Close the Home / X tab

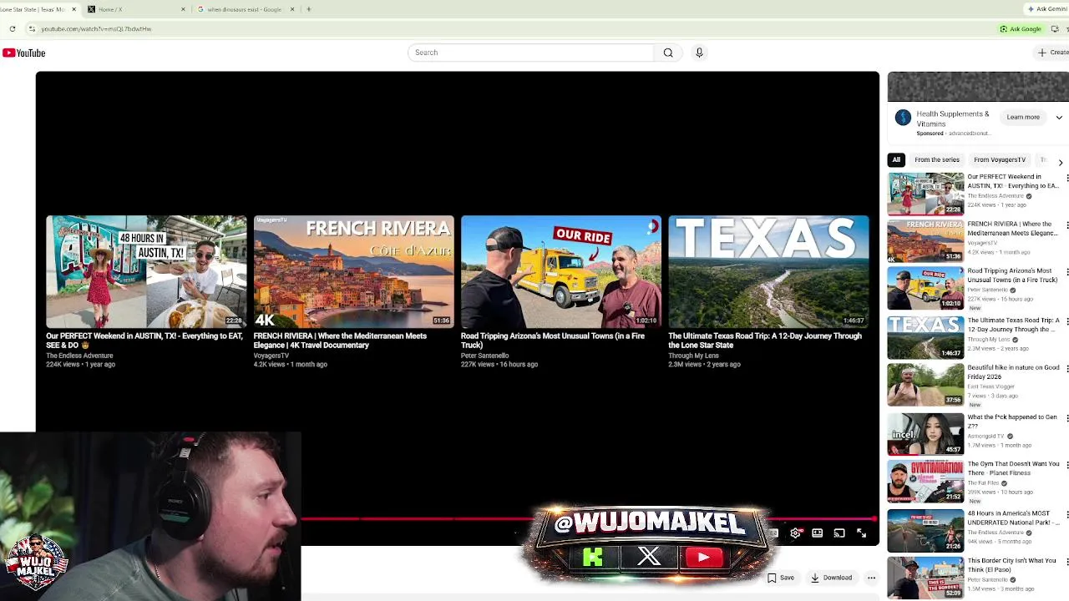coord(183,9)
